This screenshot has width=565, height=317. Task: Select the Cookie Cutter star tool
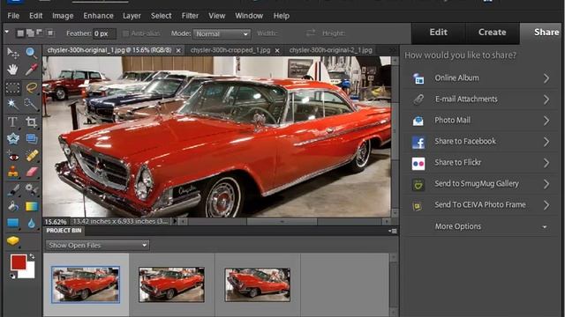click(x=12, y=139)
